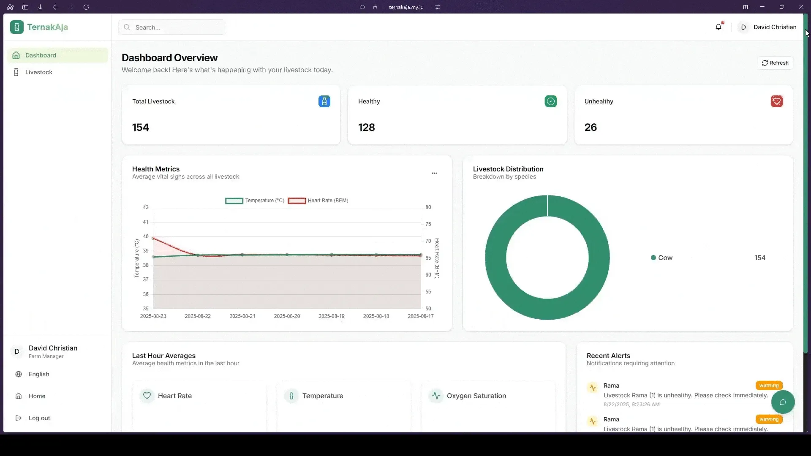Select Dashboard in the sidebar
The width and height of the screenshot is (811, 456).
[x=41, y=55]
